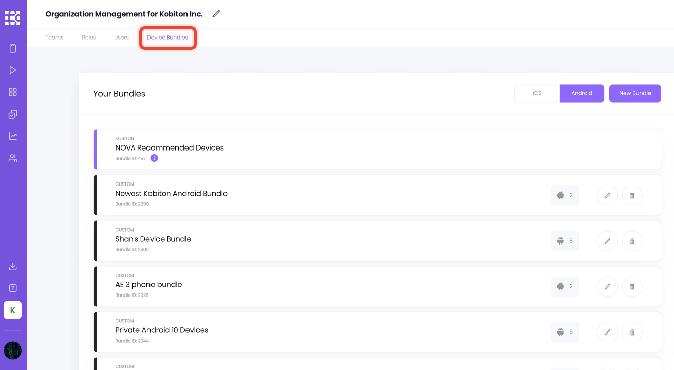Switch bundle list to iOS
674x370 pixels.
click(x=537, y=93)
